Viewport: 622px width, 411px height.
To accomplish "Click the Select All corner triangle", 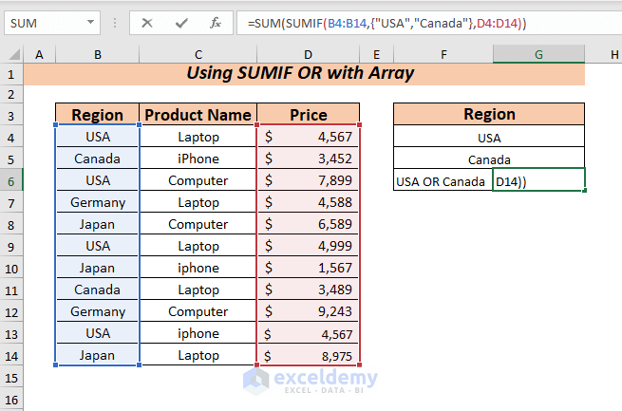I will (12, 55).
